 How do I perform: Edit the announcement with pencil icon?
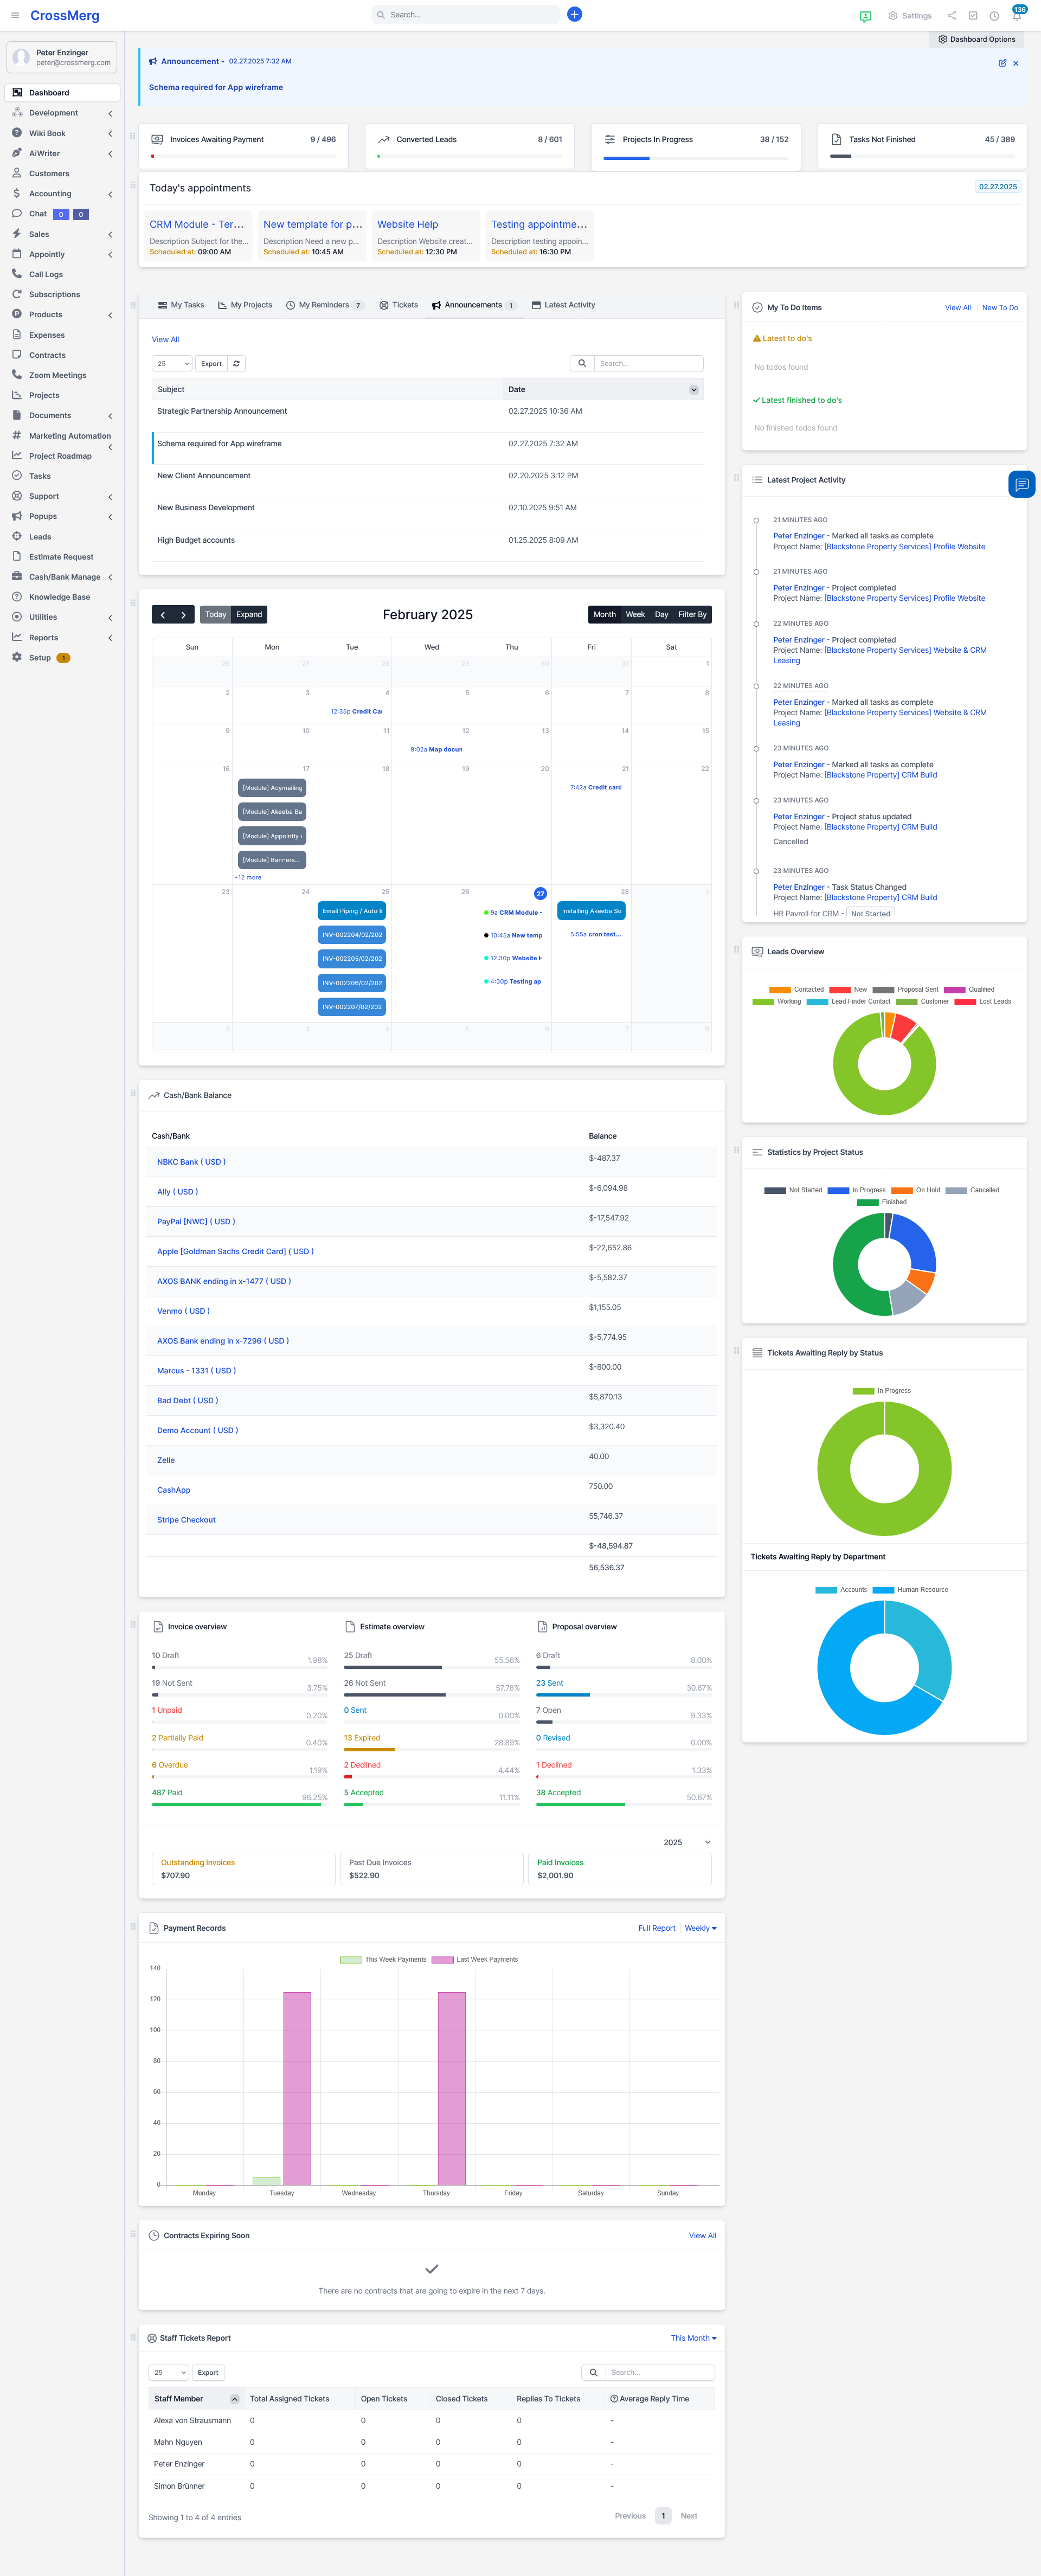1002,63
